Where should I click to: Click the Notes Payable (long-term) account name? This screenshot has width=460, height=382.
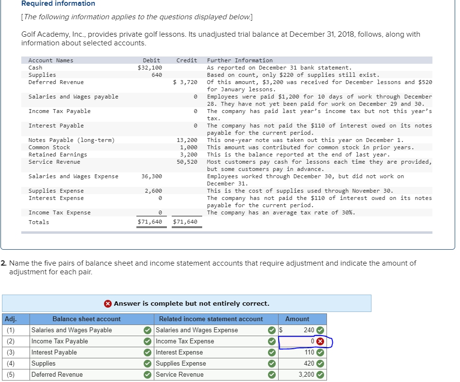click(x=72, y=141)
